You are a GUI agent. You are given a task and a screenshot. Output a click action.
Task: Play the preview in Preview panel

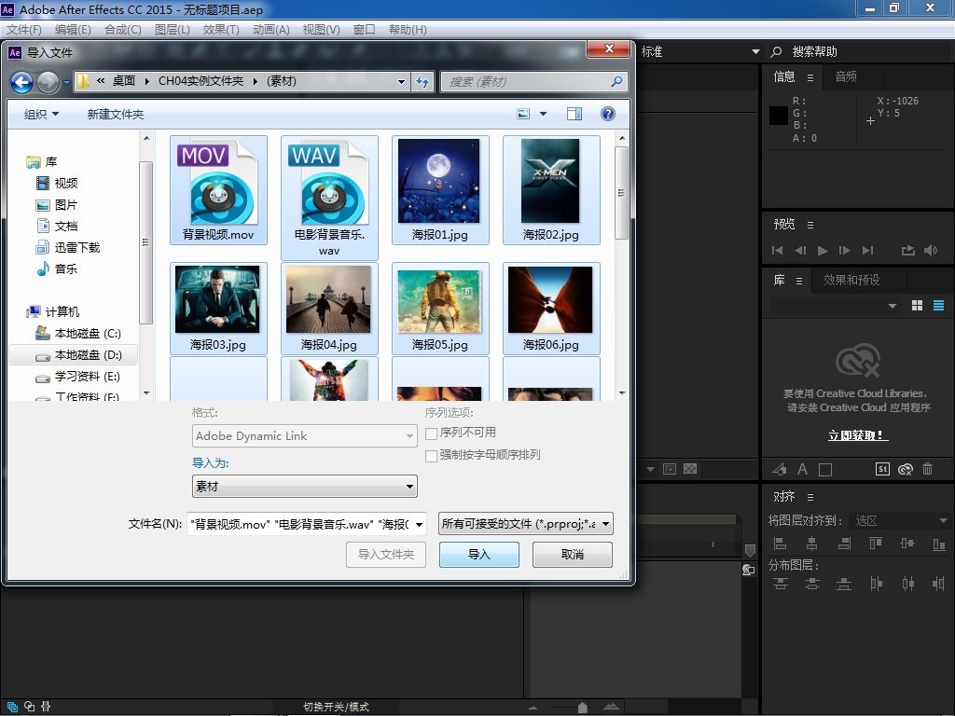(823, 250)
